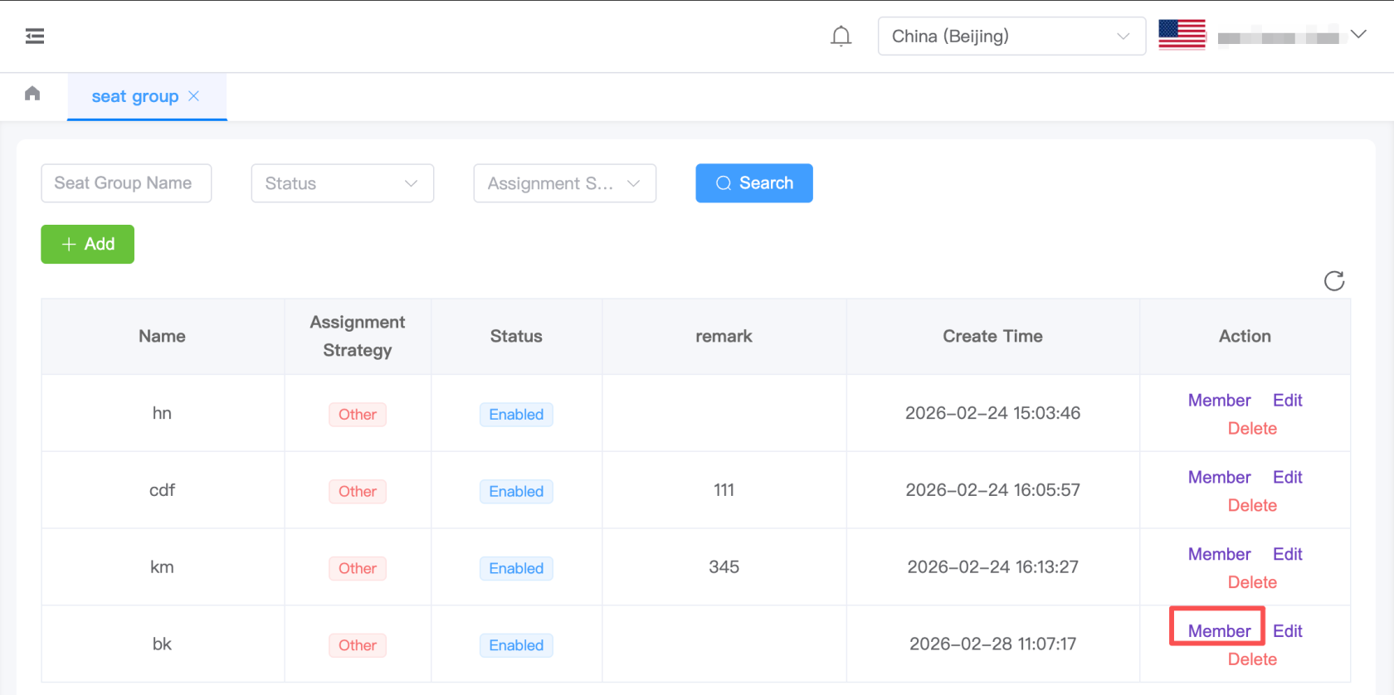1394x695 pixels.
Task: Click the Enabled tag in bk row
Action: (516, 646)
